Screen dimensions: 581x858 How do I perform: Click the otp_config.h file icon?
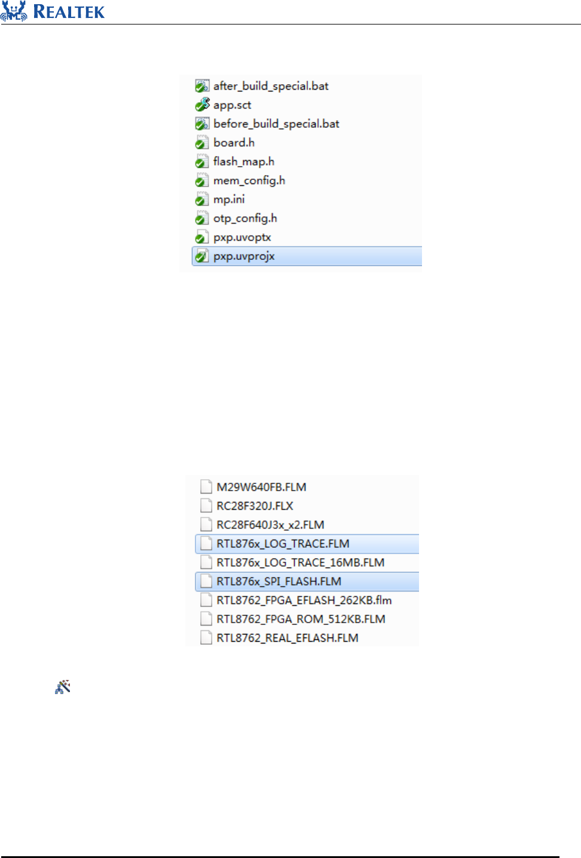[202, 219]
